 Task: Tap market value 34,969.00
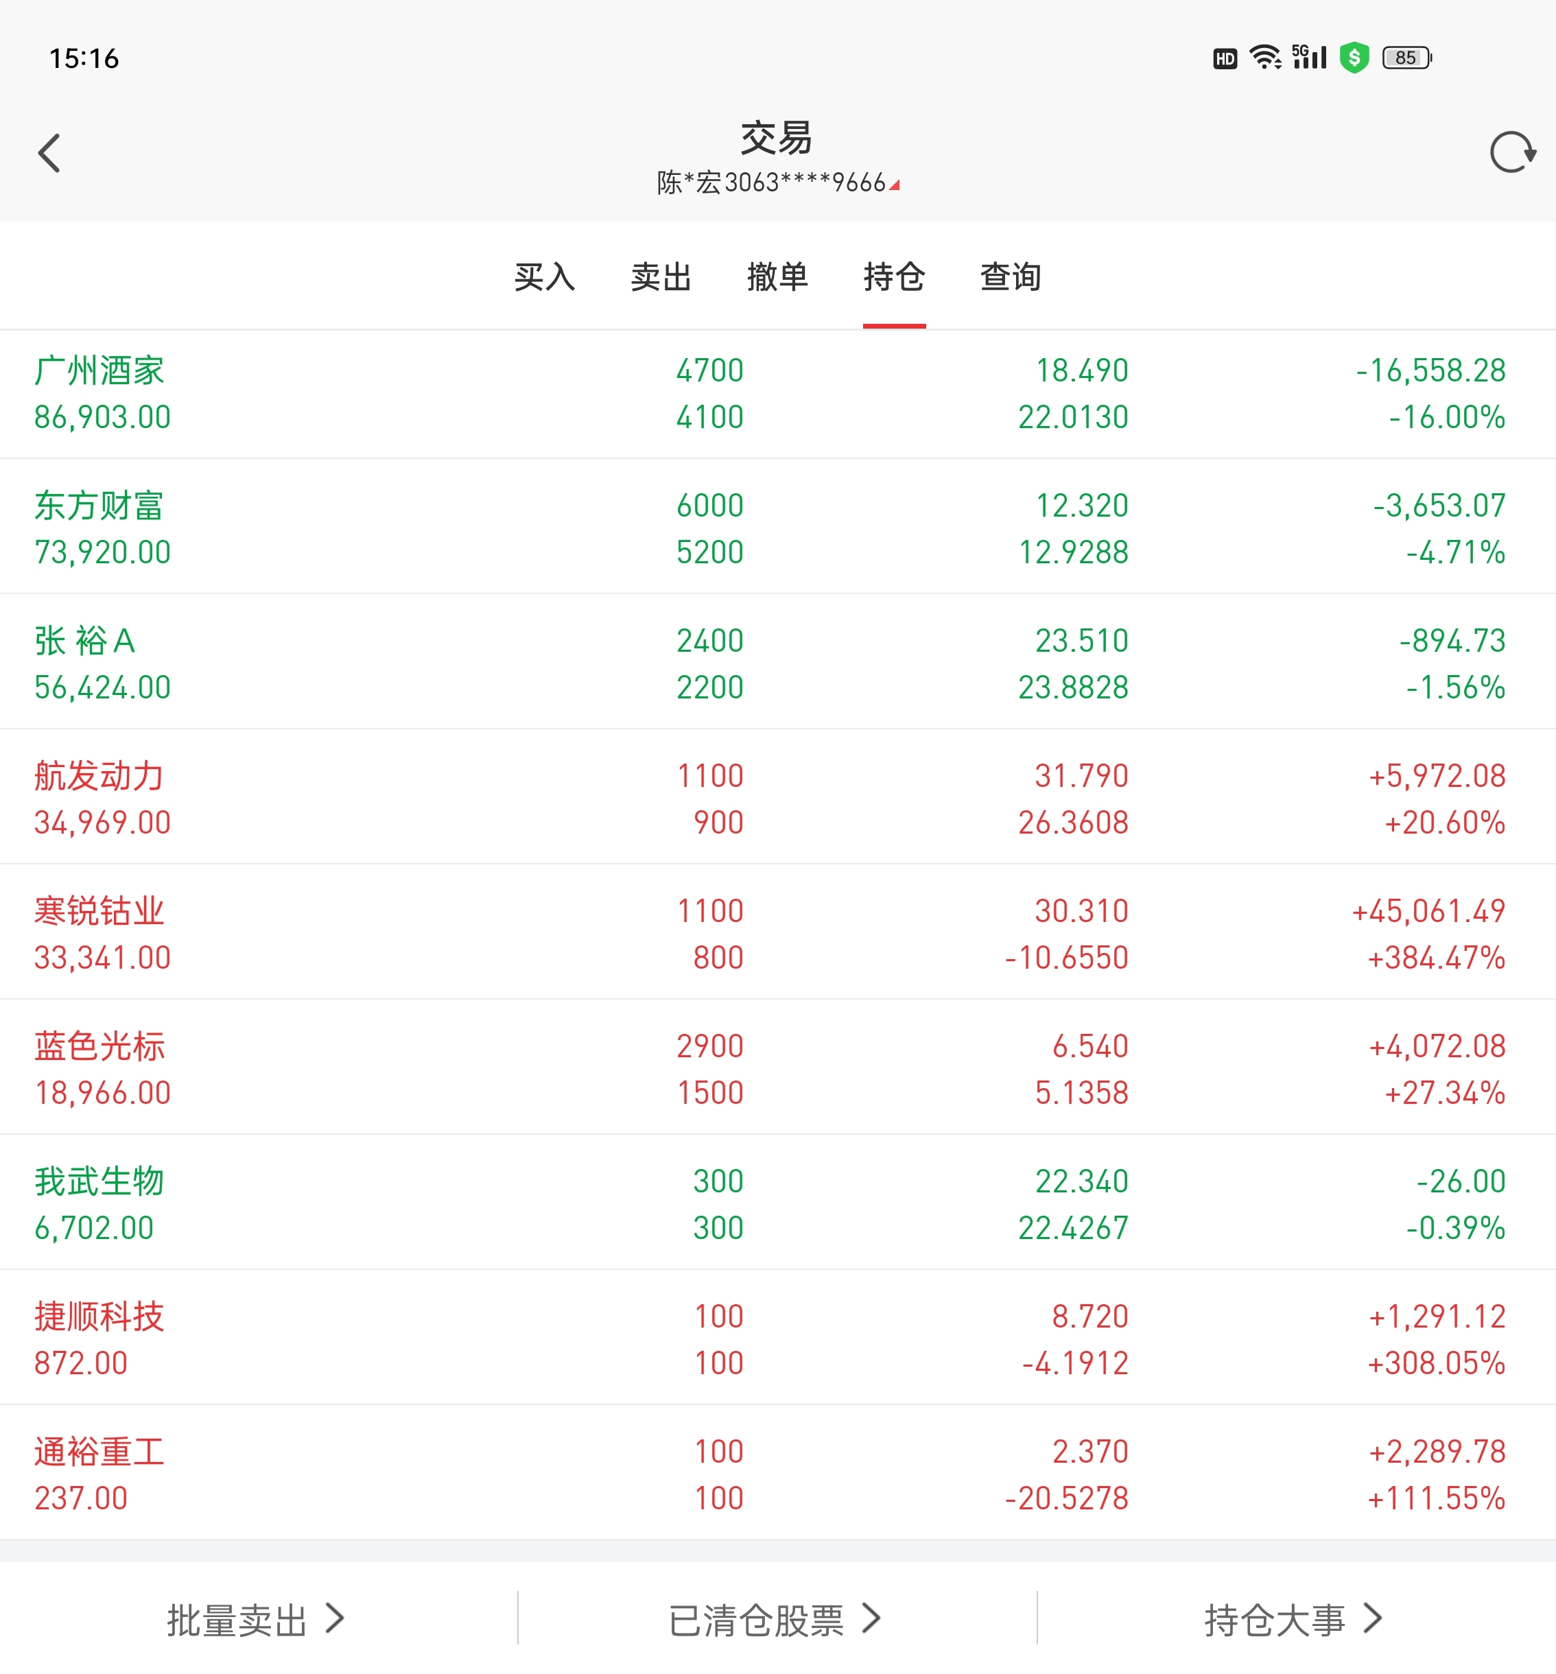103,823
